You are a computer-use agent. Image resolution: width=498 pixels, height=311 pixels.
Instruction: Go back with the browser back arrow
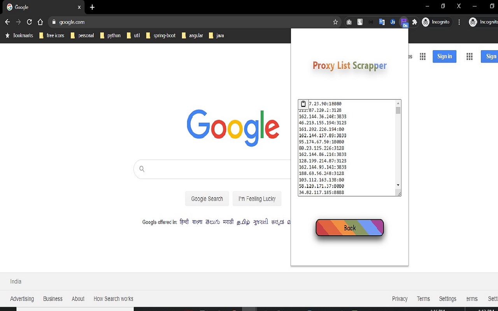pyautogui.click(x=7, y=22)
